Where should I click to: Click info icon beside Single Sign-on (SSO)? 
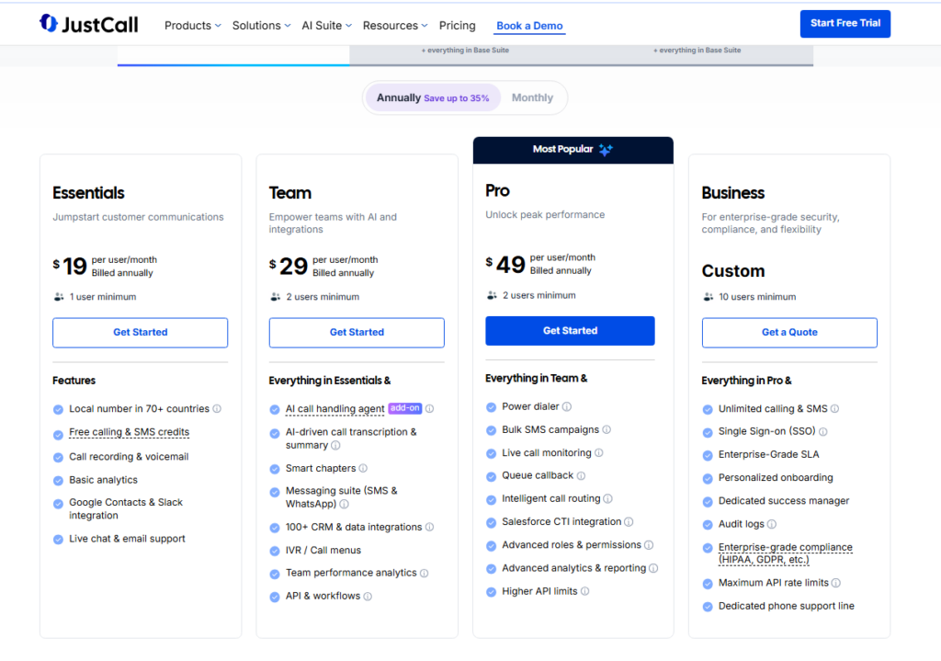(x=823, y=431)
